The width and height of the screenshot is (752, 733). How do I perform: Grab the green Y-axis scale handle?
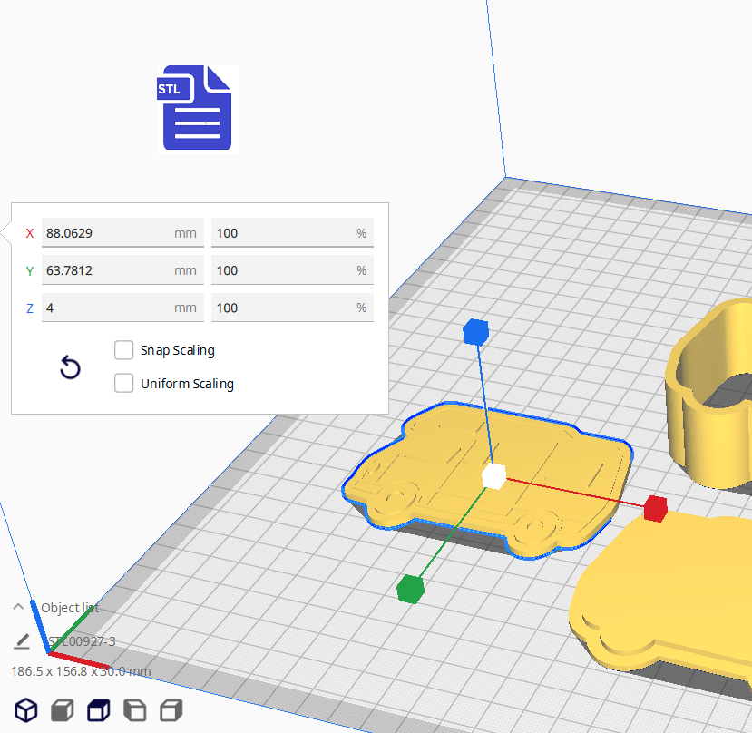click(410, 589)
